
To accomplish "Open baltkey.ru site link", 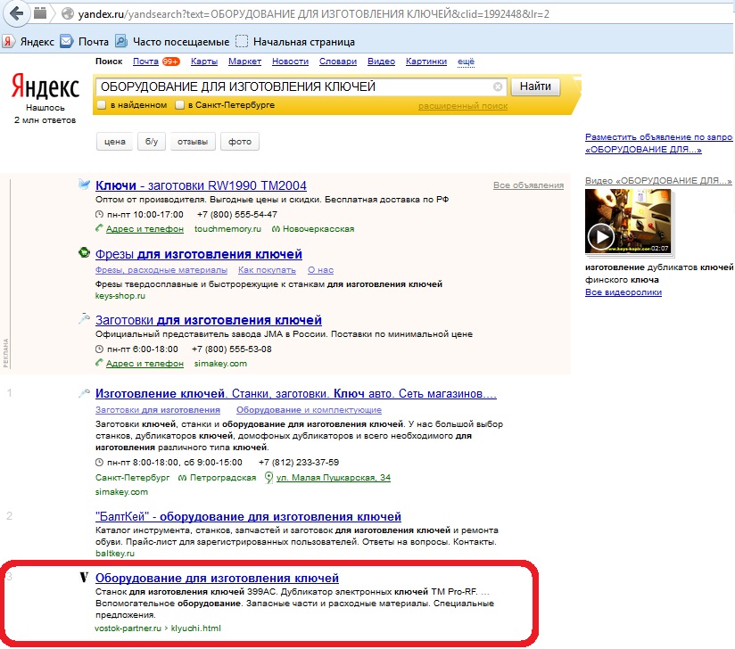I will pyautogui.click(x=114, y=554).
